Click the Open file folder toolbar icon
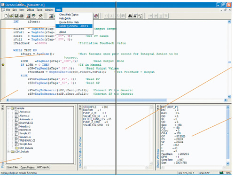Image resolution: width=235 pixels, height=177 pixels. pyautogui.click(x=11, y=16)
